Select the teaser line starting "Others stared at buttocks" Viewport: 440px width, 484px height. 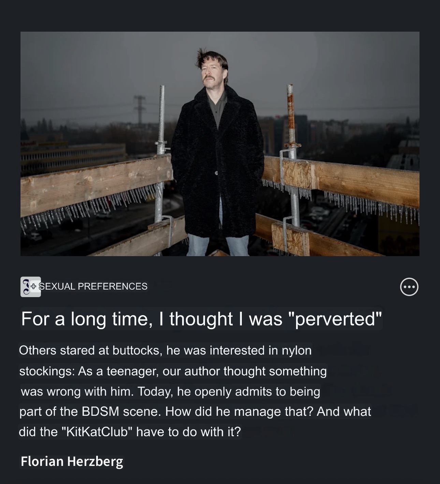coord(165,350)
